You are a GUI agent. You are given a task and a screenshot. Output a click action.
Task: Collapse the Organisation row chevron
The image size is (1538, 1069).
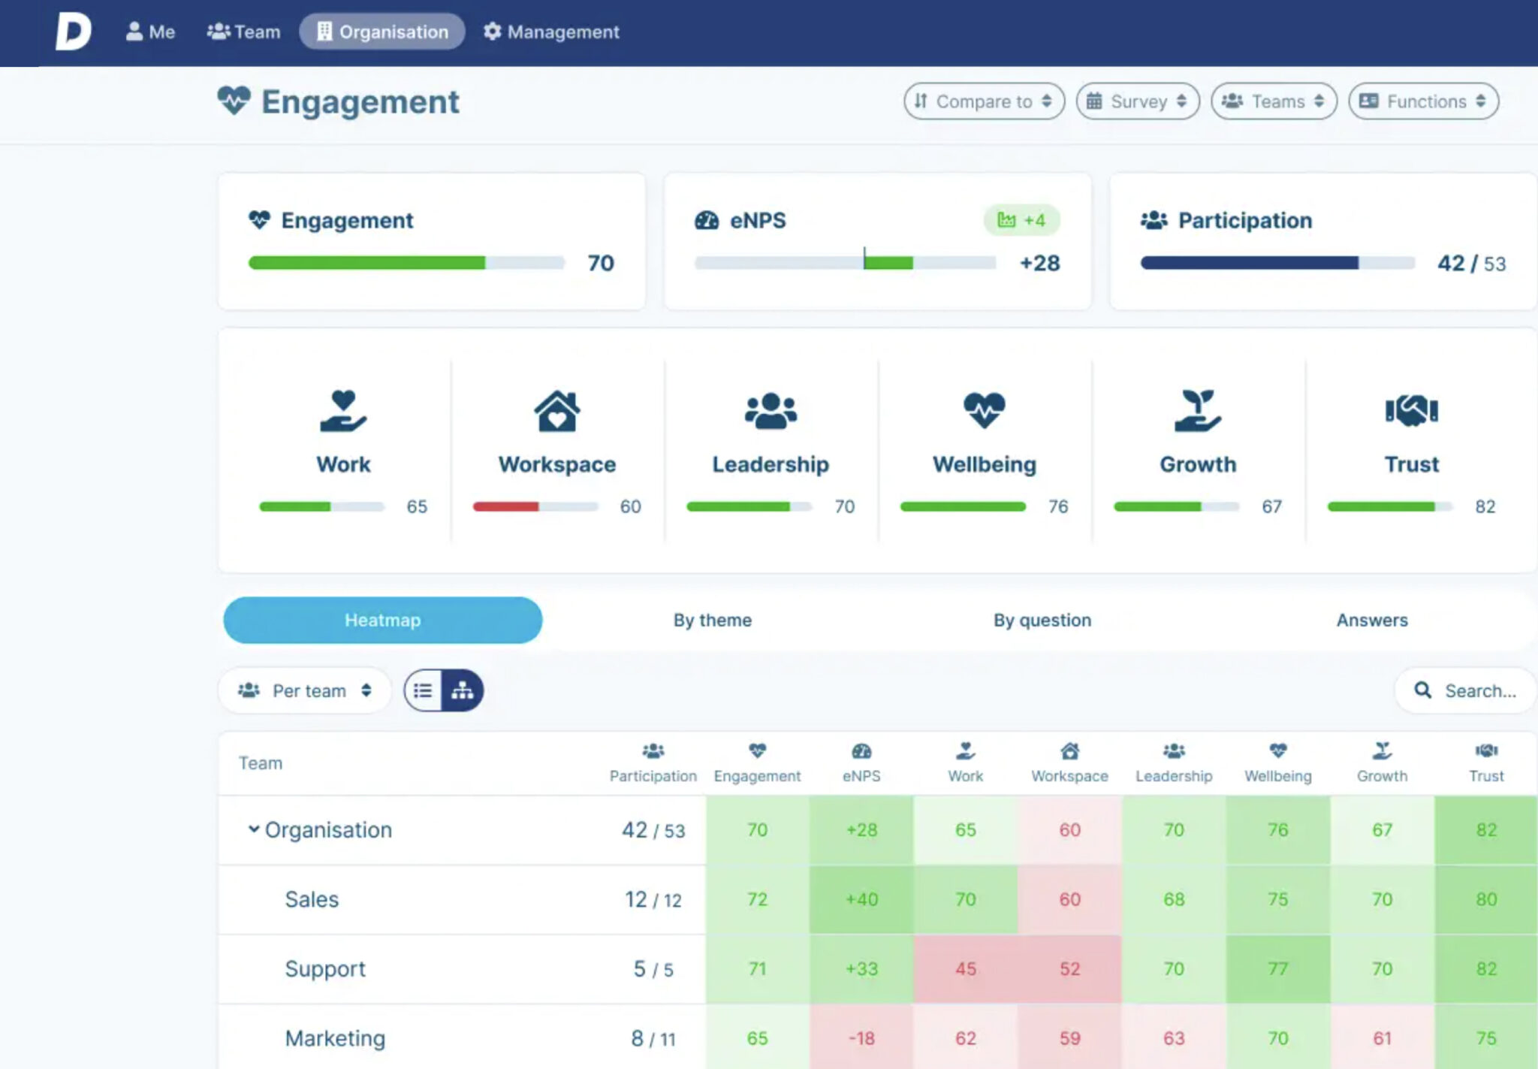point(254,829)
